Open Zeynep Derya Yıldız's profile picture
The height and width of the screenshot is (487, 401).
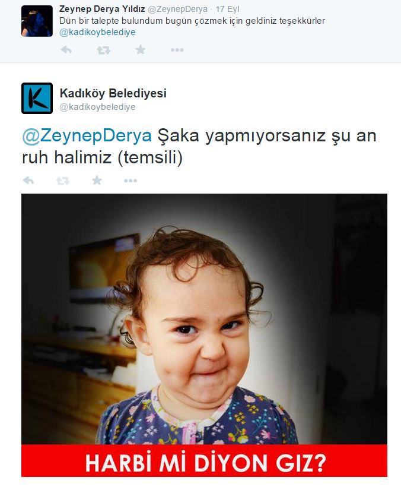[x=37, y=21]
